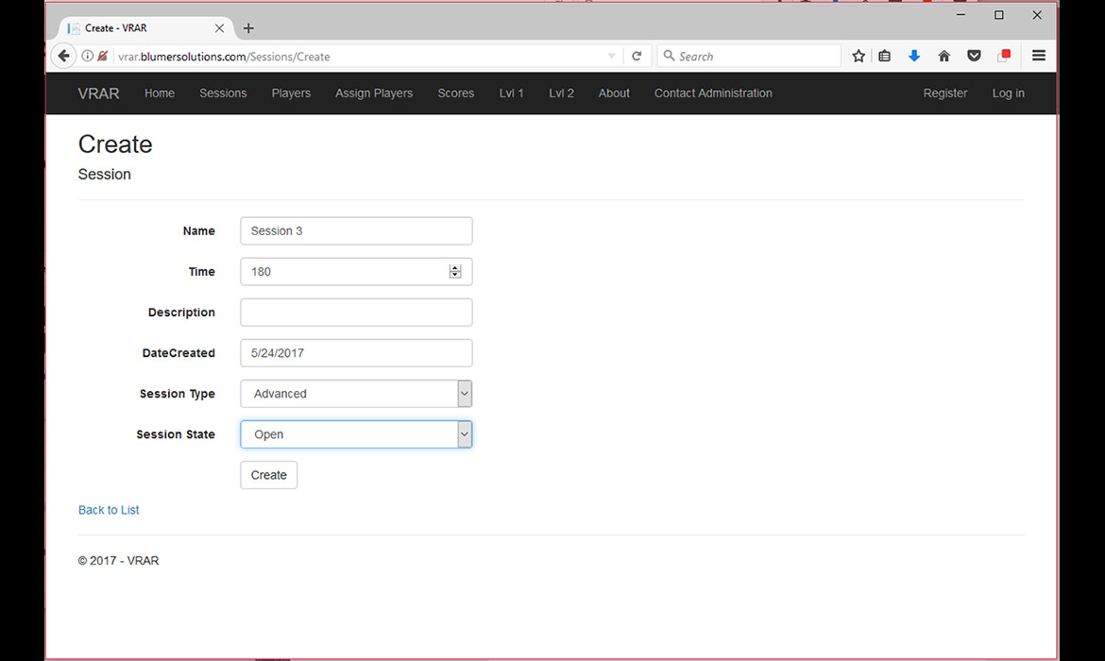Open the Firefox hamburger menu

click(1039, 57)
